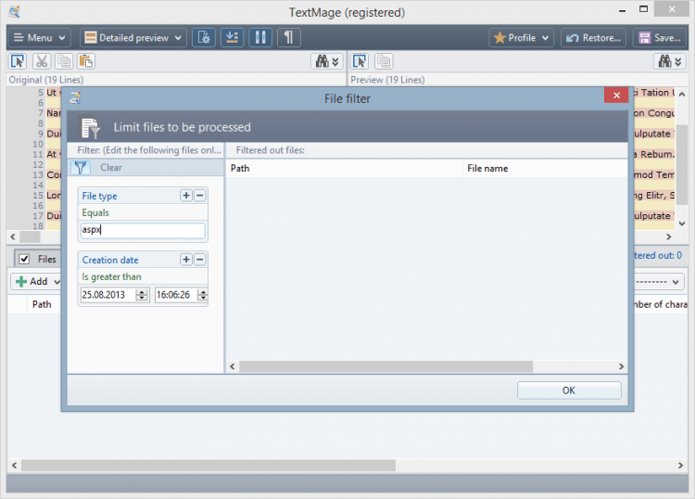The width and height of the screenshot is (695, 499).
Task: Click select-all icon in Original pane
Action: click(x=19, y=61)
